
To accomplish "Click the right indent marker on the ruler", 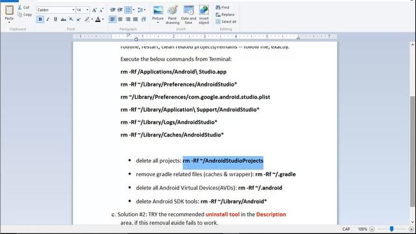I will coord(298,38).
